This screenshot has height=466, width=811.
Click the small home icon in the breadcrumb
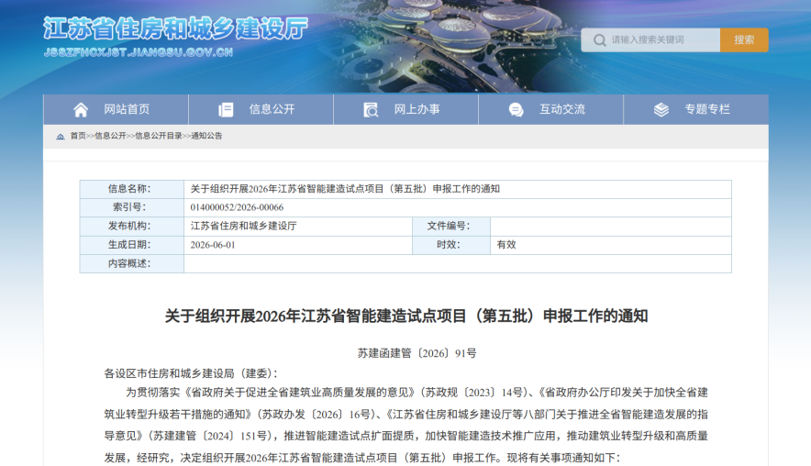(x=61, y=136)
